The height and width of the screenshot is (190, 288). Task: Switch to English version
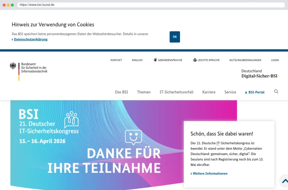pos(137,60)
